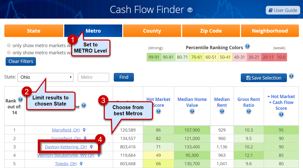The width and height of the screenshot is (303, 168).
Task: Focus the Metro search field
Action: (x=93, y=77)
